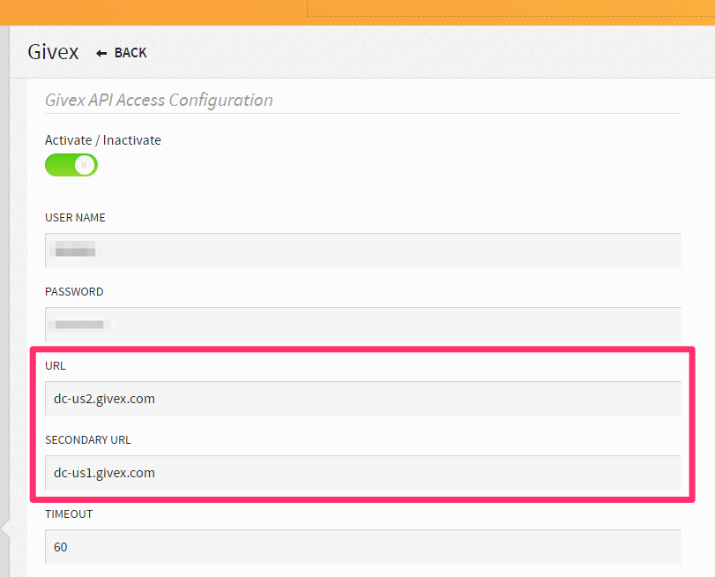715x577 pixels.
Task: Click the Activate / Inactivate label
Action: tap(103, 140)
